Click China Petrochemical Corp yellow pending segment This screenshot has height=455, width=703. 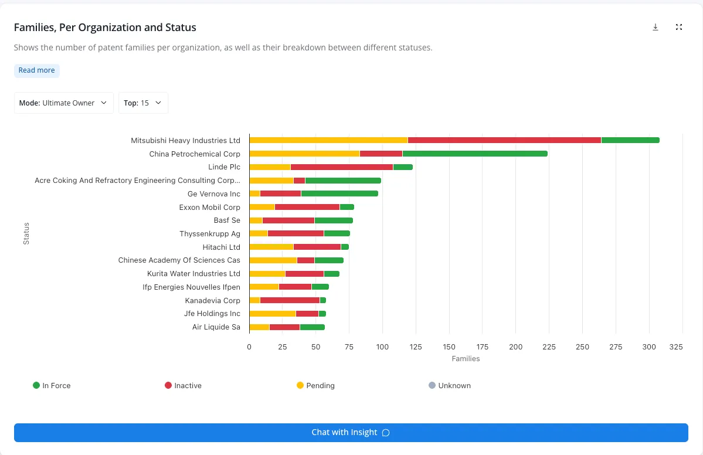[305, 154]
